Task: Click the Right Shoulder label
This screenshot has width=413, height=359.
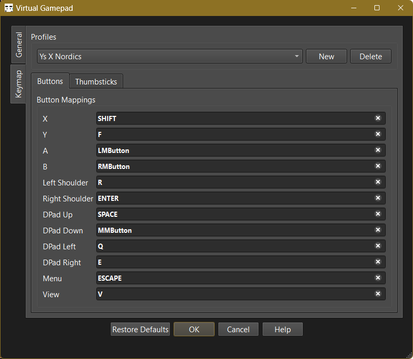Action: [68, 199]
